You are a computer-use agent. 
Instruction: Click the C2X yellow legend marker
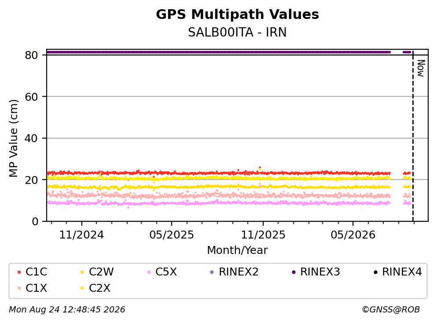[82, 288]
